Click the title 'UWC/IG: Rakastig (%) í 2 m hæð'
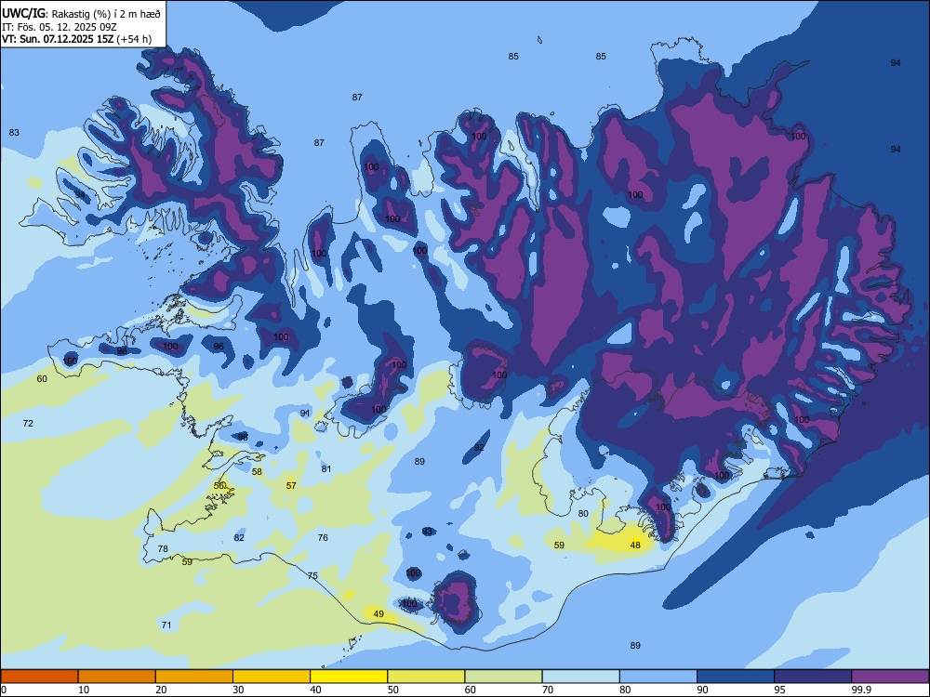Image resolution: width=930 pixels, height=697 pixels. (81, 13)
